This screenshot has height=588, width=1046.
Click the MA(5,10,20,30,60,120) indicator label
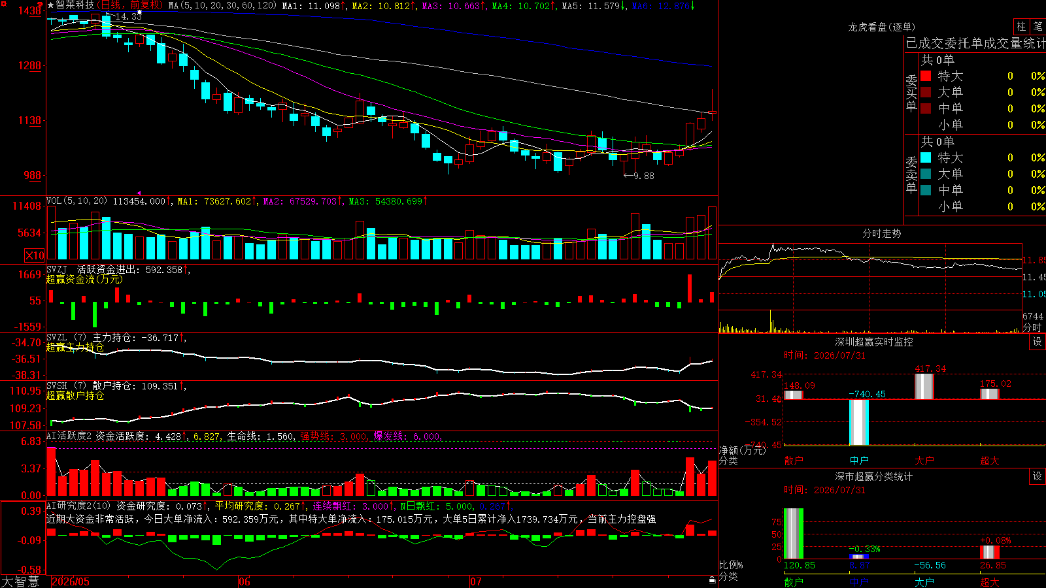[x=223, y=5]
